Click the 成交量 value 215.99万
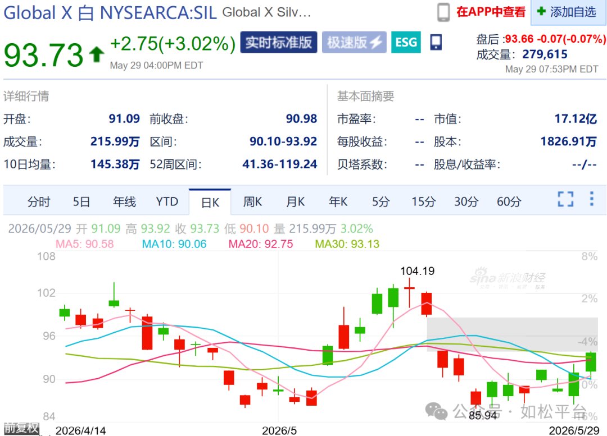The height and width of the screenshot is (436, 607). click(115, 141)
